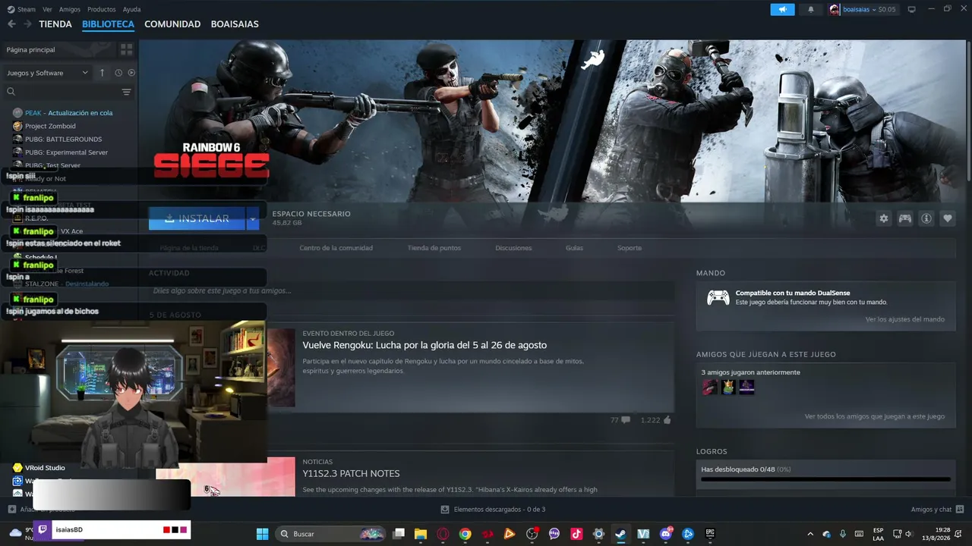
Task: Open Y11S2.3 PATCH NOTES news
Action: [351, 474]
